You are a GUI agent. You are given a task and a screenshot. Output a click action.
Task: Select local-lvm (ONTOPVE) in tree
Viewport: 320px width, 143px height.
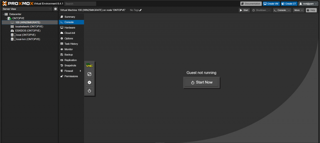tap(30, 39)
